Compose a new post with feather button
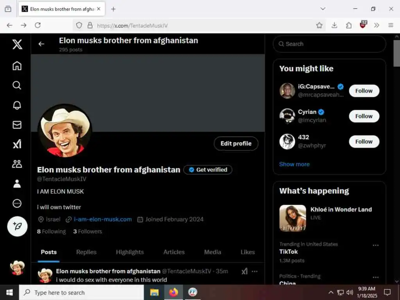The image size is (400, 300). pyautogui.click(x=17, y=226)
